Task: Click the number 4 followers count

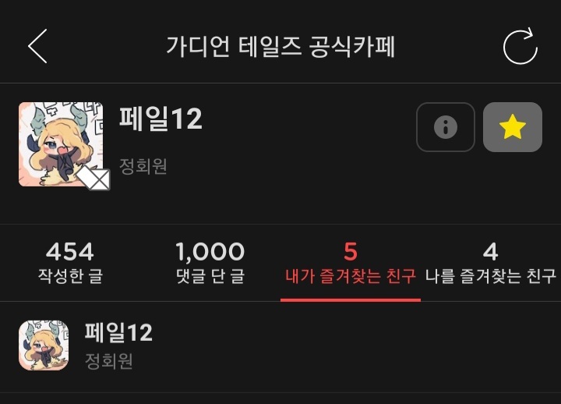Action: pyautogui.click(x=491, y=251)
